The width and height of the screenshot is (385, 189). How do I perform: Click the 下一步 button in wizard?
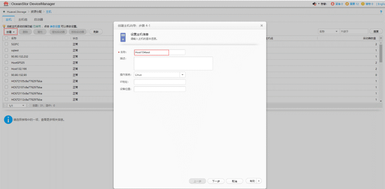click(x=216, y=181)
